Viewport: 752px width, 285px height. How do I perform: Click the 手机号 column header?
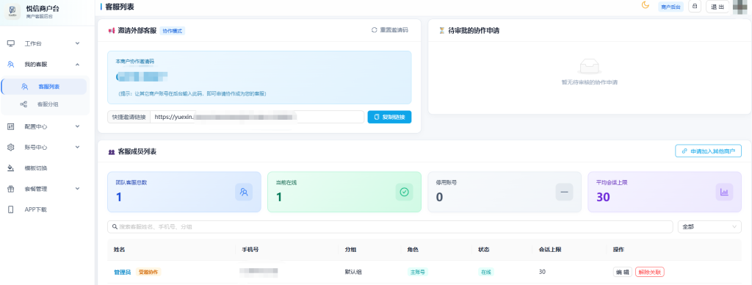pyautogui.click(x=251, y=250)
